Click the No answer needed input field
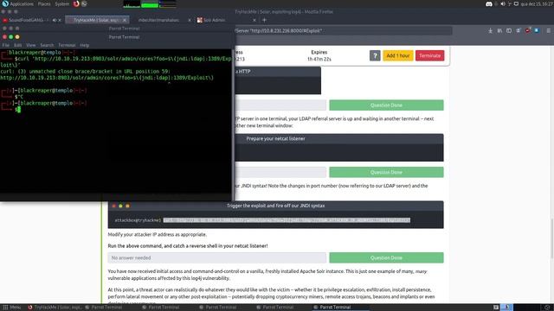Screen dimensions: 554x311 coord(217,257)
